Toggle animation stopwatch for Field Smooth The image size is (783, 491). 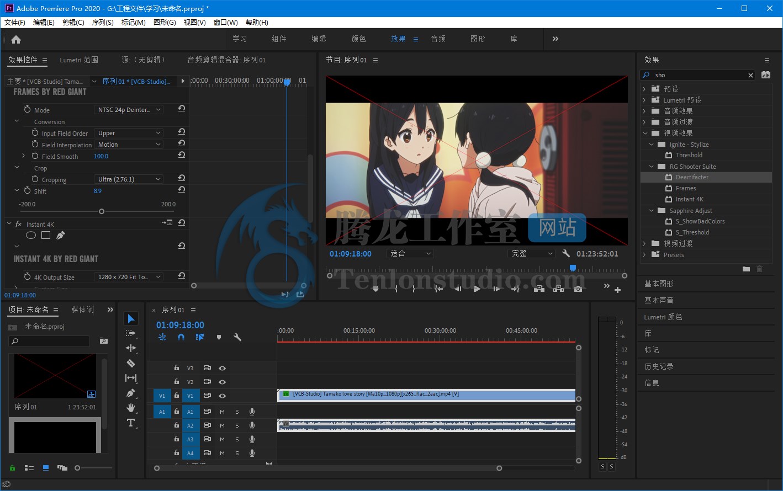pos(35,156)
